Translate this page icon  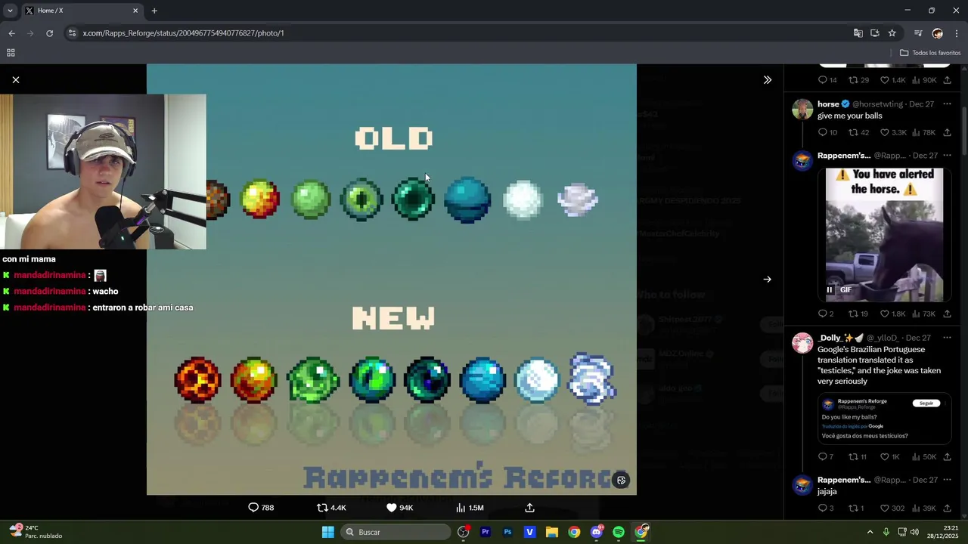pos(858,33)
